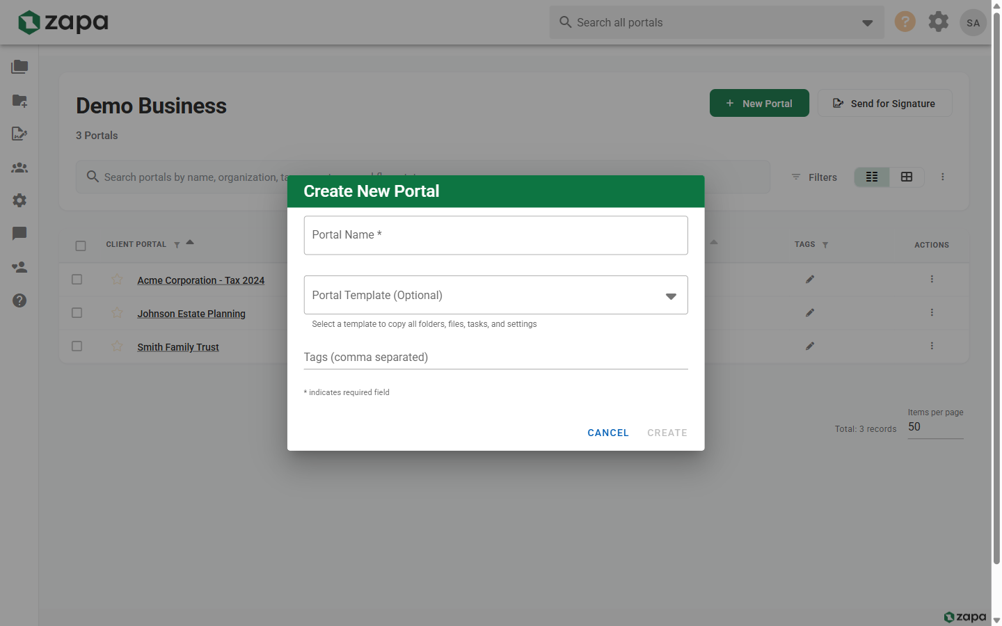Edit tags pencil for Johnson Estate row
Viewport: 1002px width, 626px height.
(810, 313)
